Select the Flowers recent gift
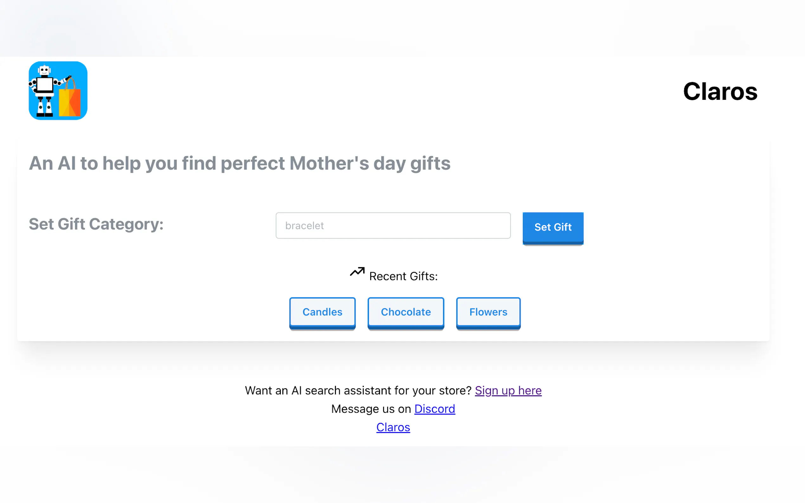The image size is (805, 503). (x=488, y=312)
